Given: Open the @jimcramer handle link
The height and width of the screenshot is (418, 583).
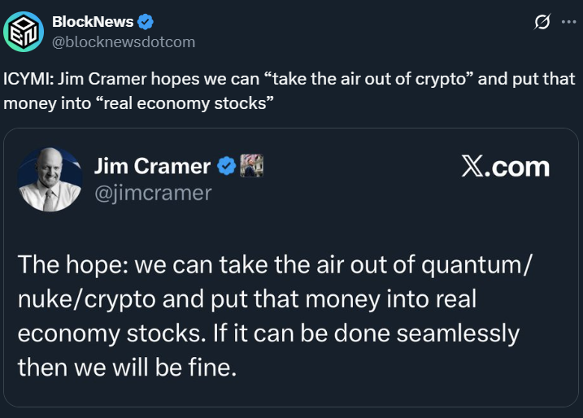Looking at the screenshot, I should pos(153,193).
